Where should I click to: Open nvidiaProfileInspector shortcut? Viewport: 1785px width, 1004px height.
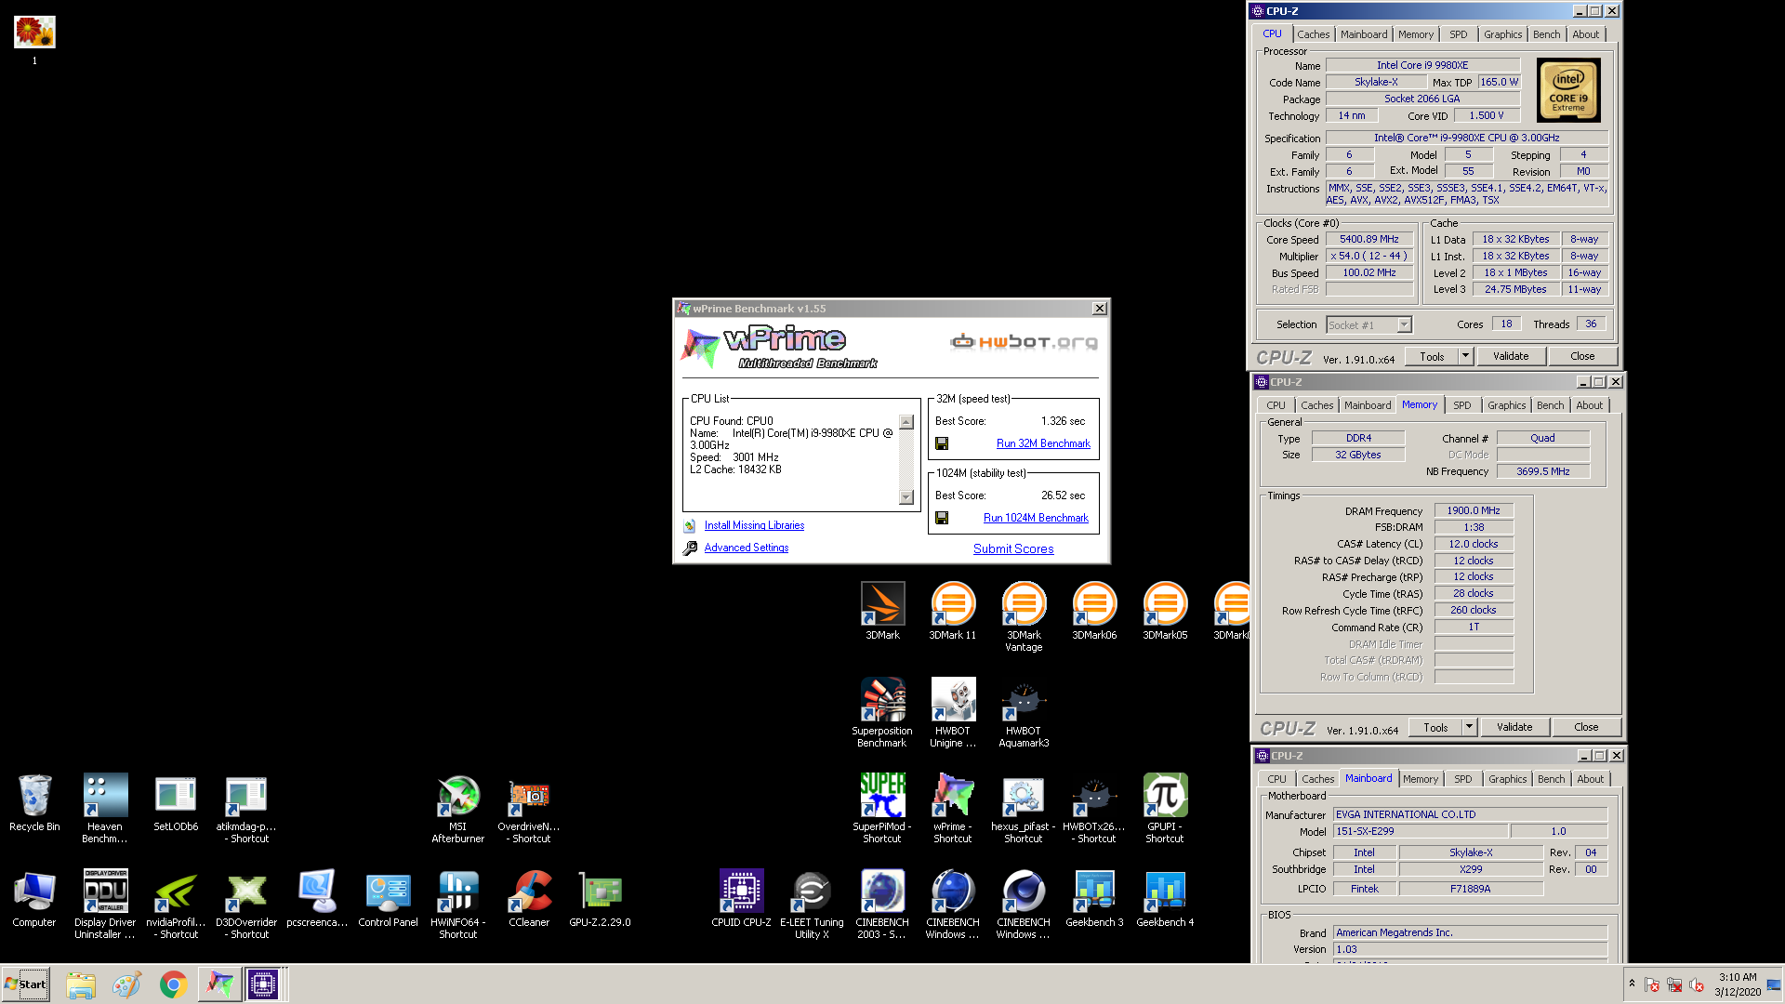(176, 904)
